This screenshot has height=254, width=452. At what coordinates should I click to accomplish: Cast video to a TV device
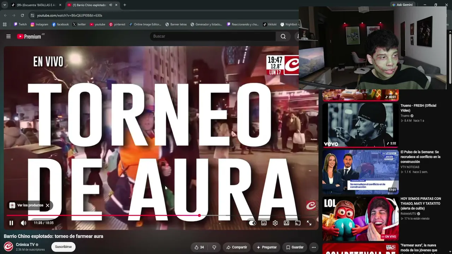point(298,223)
